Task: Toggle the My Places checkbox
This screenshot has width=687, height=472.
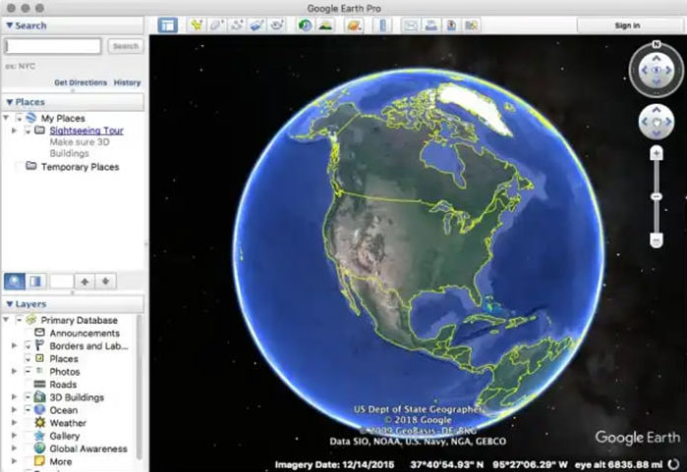Action: coord(20,118)
